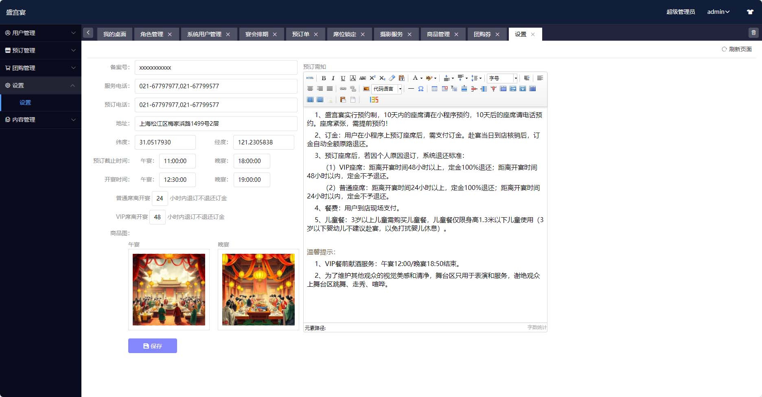Click the superscript icon

pos(372,78)
